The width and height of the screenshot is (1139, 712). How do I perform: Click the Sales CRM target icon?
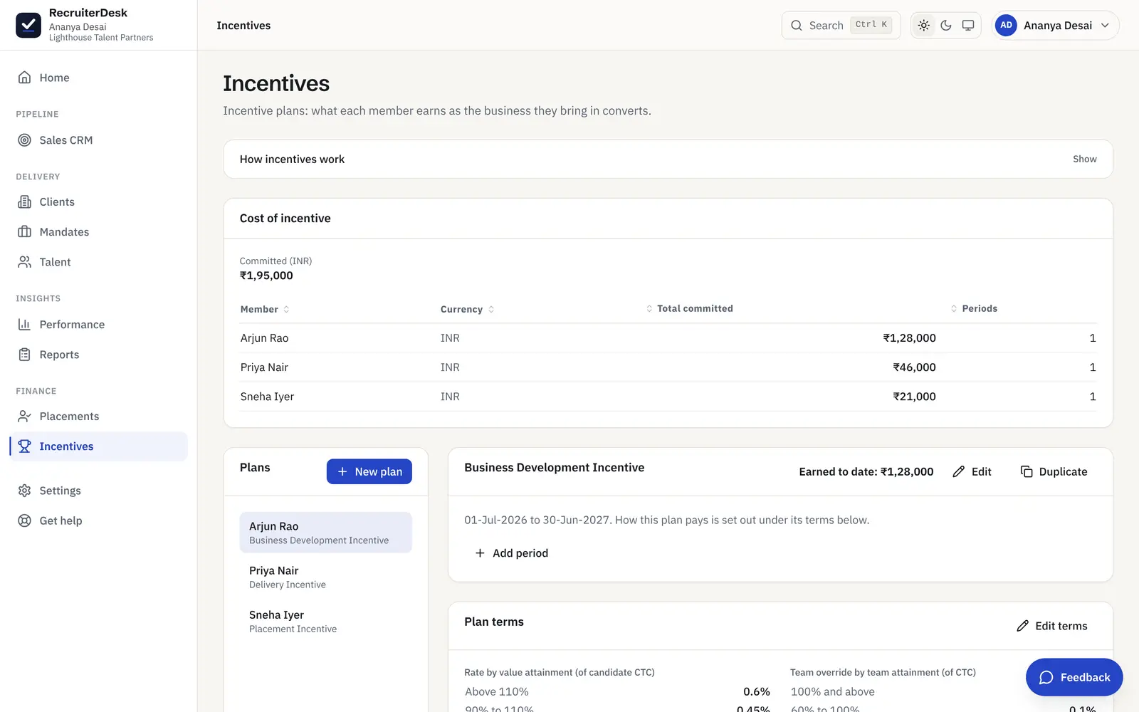pos(25,140)
